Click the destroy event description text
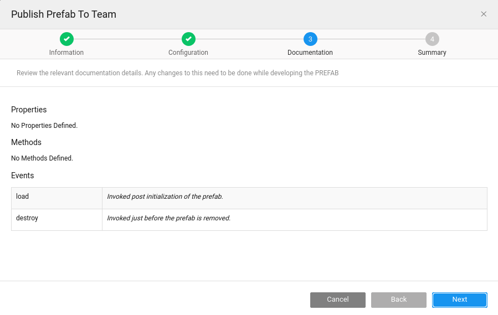The height and width of the screenshot is (315, 498). tap(168, 219)
